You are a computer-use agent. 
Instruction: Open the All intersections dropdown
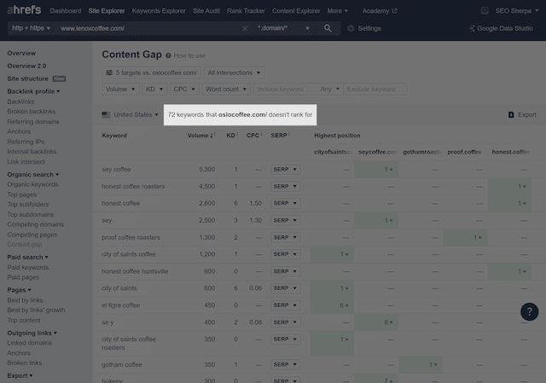[x=234, y=73]
